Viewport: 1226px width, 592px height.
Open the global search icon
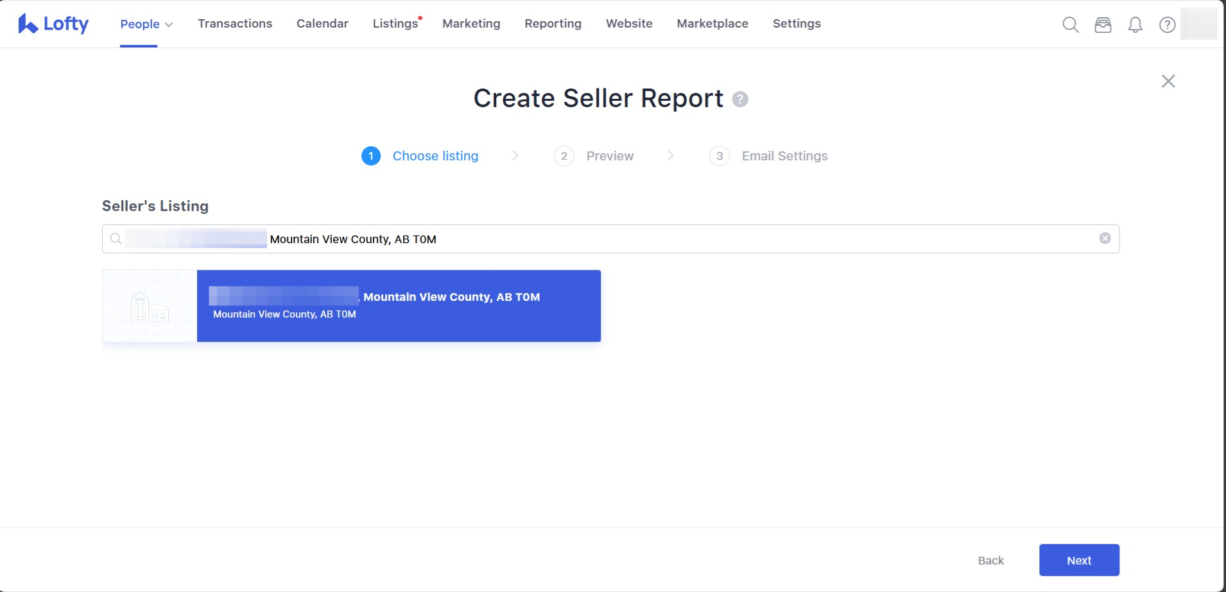coord(1070,24)
